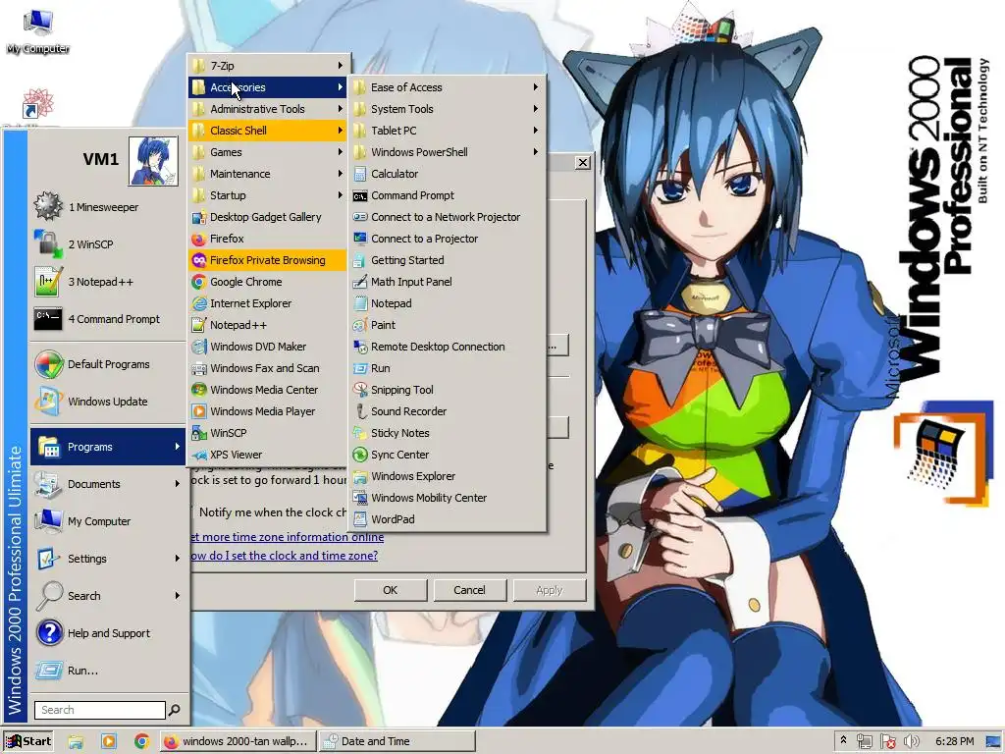This screenshot has height=754, width=1005.
Task: Launch WinSCP from Programs list
Action: [268, 433]
